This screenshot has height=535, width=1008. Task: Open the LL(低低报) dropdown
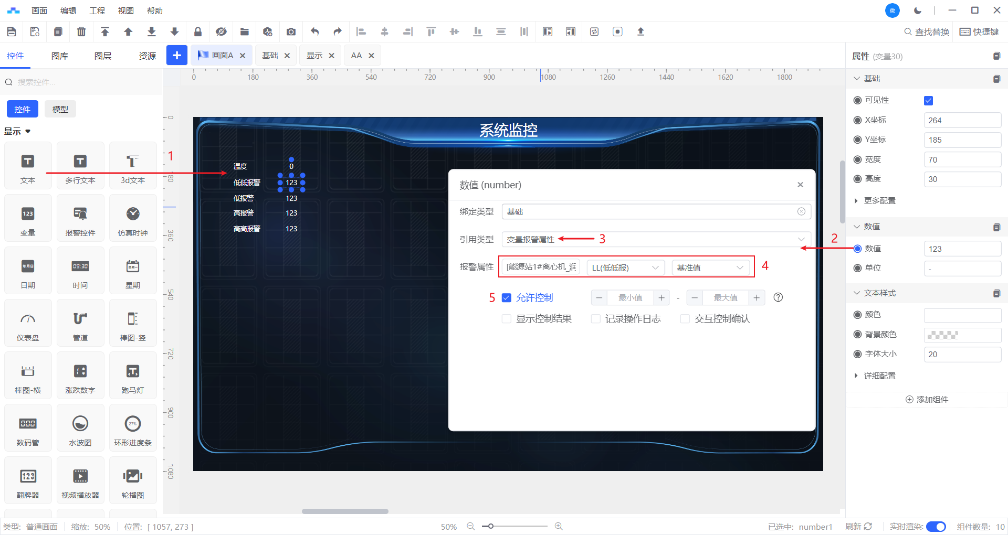(x=625, y=267)
